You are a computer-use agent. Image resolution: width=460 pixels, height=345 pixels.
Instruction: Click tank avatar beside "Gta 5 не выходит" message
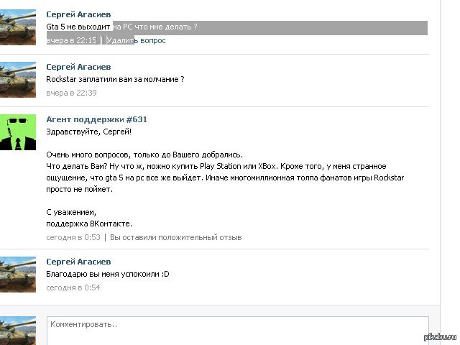point(18,27)
